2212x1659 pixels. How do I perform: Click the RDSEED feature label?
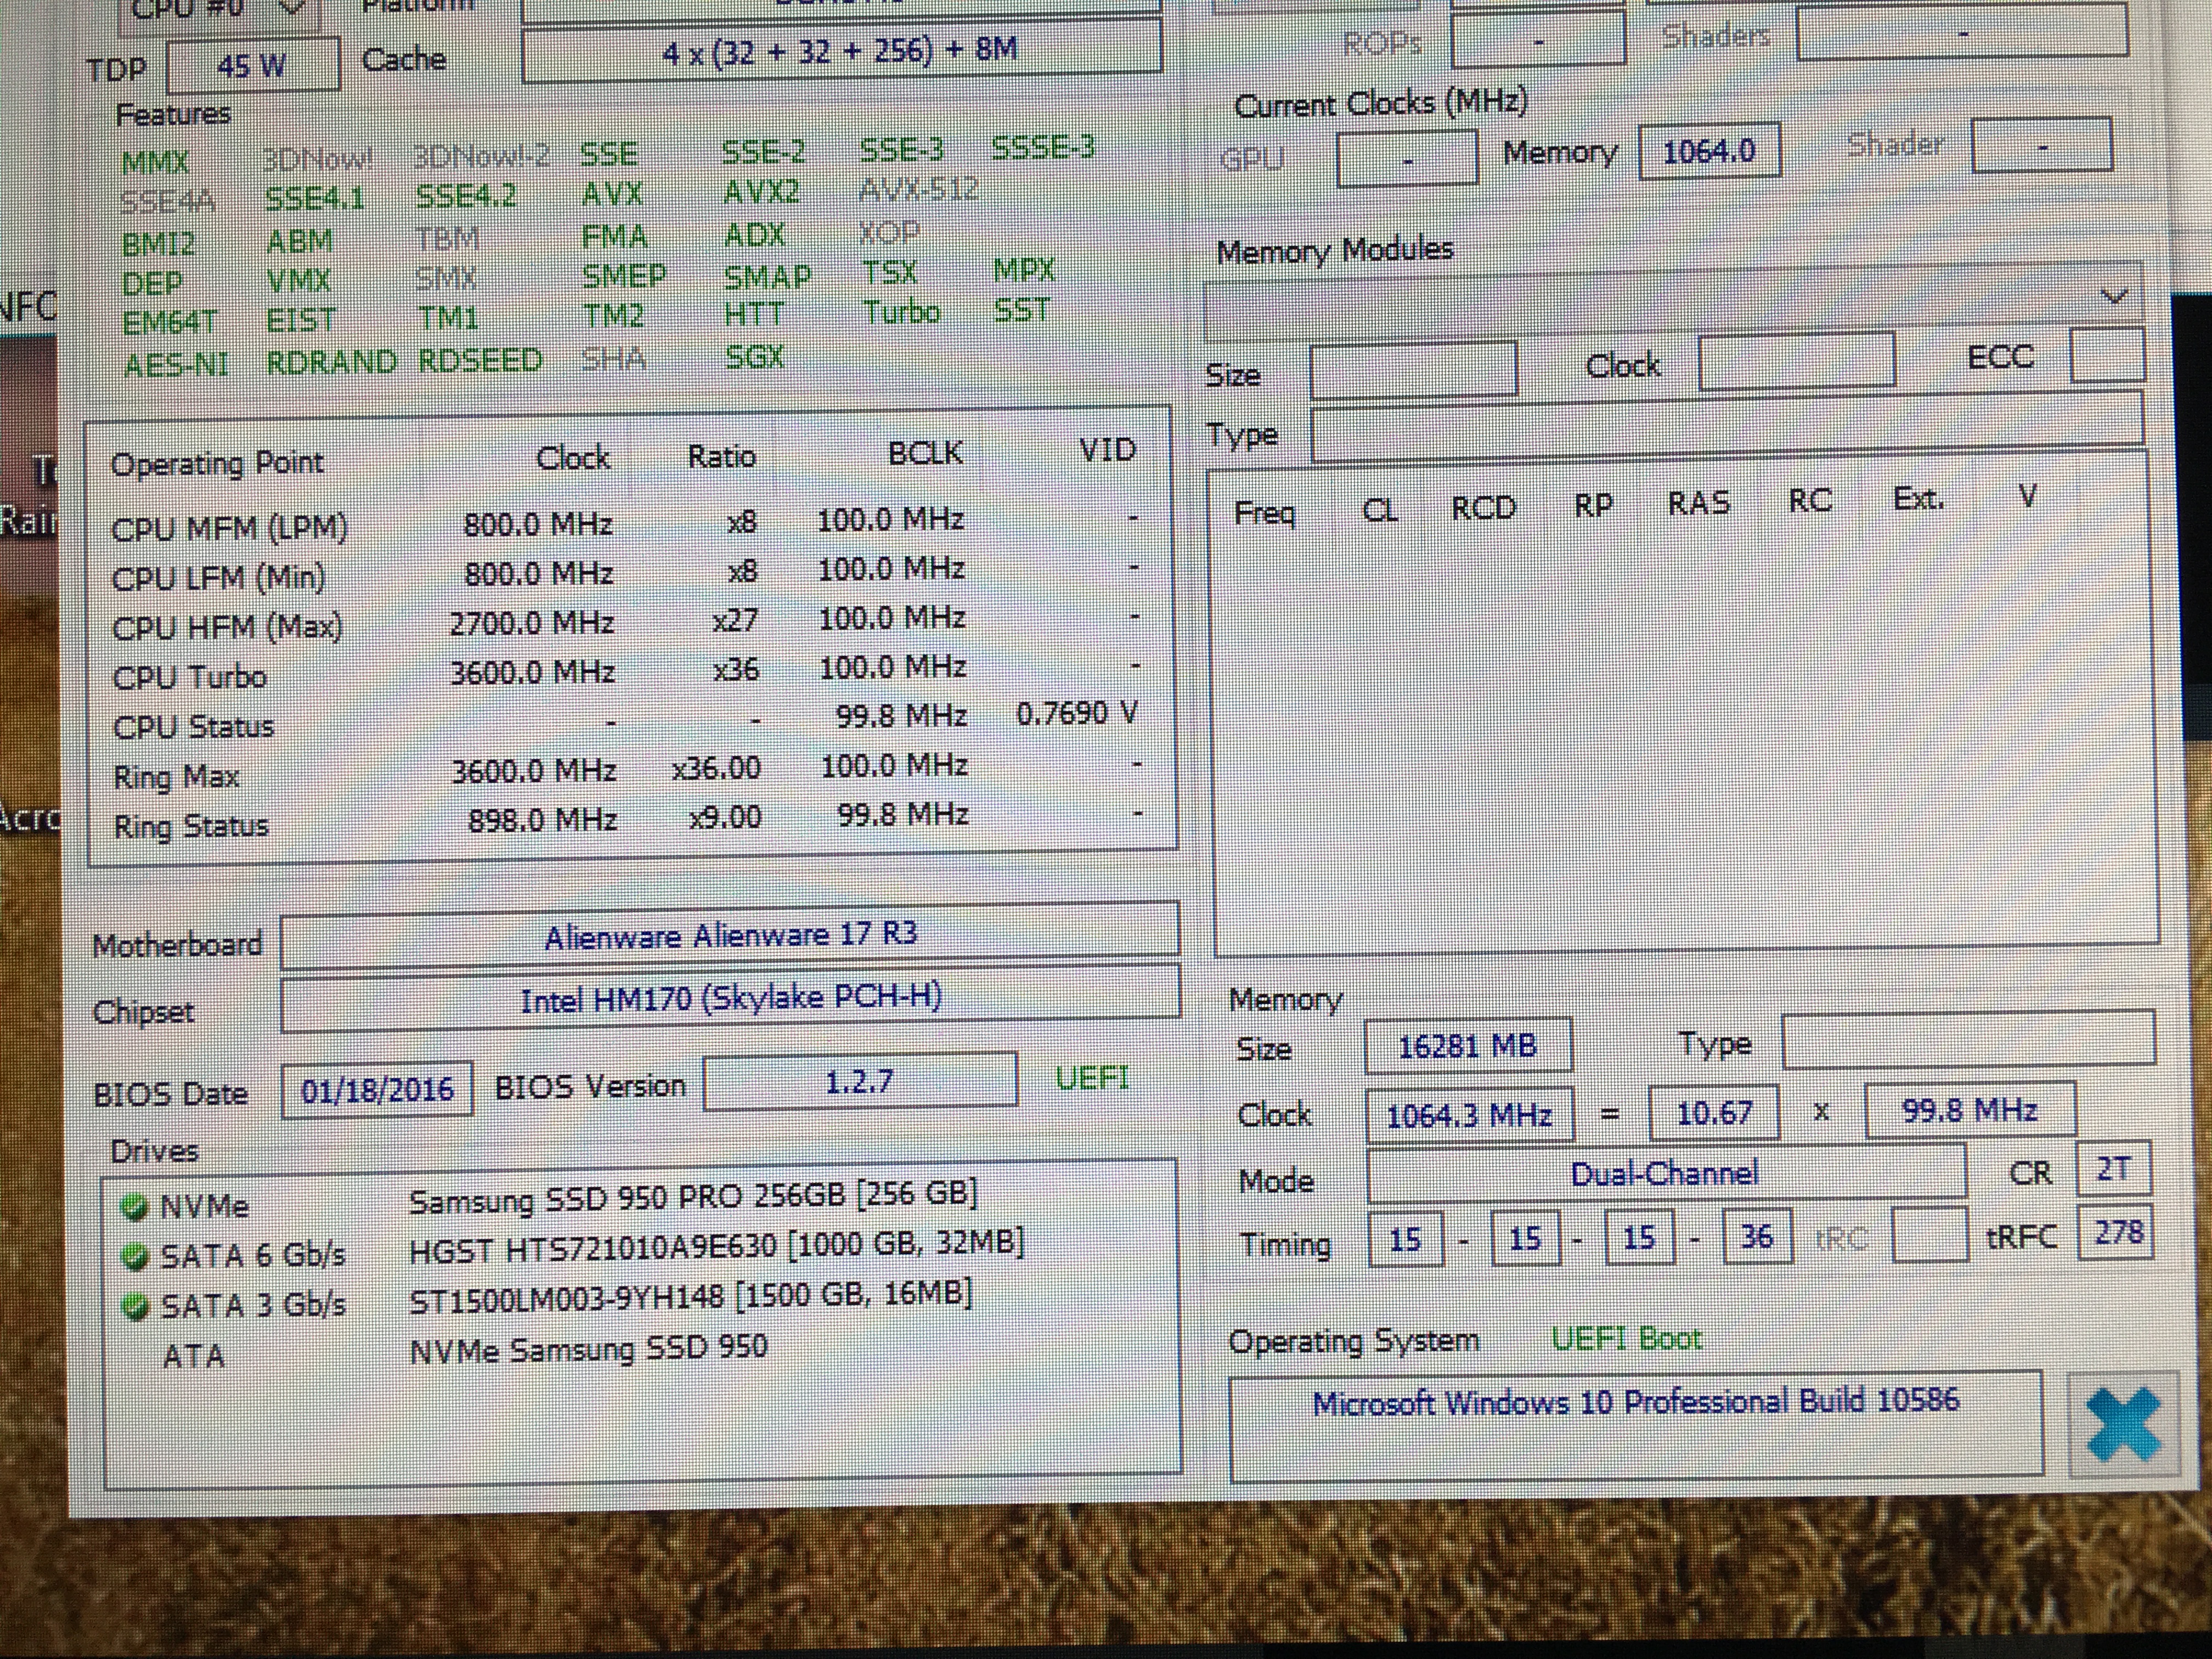pos(480,360)
